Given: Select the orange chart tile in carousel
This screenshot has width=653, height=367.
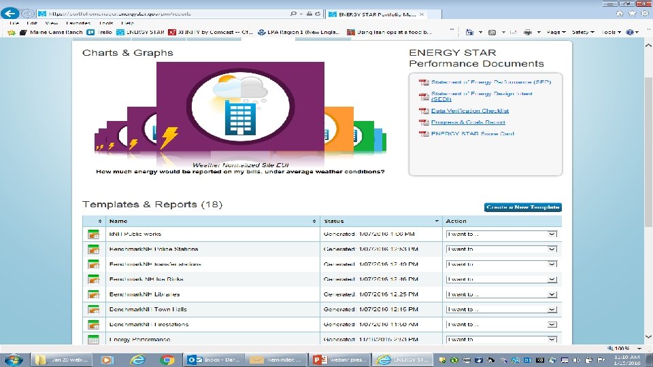Looking at the screenshot, I should coord(339,129).
